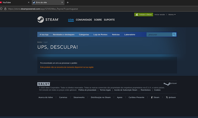Click the Valve logo in the footer
Screen dimensions: 198x118
tap(44, 84)
